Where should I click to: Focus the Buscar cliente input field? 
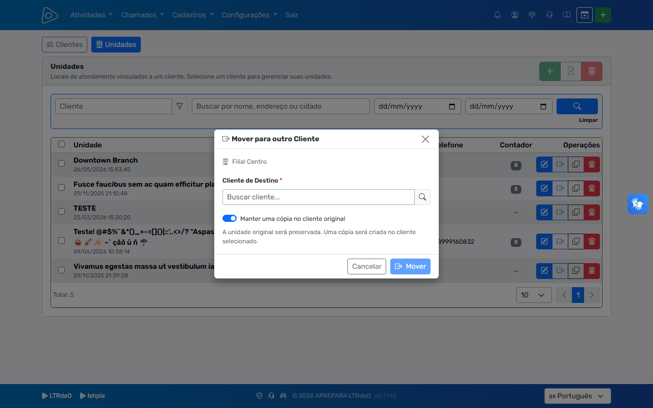click(x=318, y=197)
